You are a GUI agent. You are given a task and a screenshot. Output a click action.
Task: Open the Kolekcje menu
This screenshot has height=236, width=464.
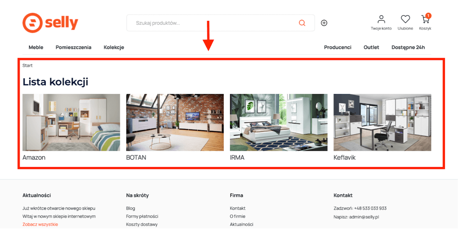(114, 47)
